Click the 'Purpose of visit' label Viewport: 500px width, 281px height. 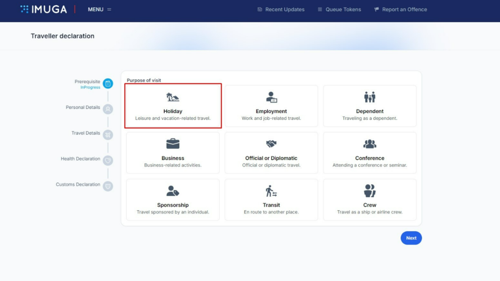[x=144, y=80]
